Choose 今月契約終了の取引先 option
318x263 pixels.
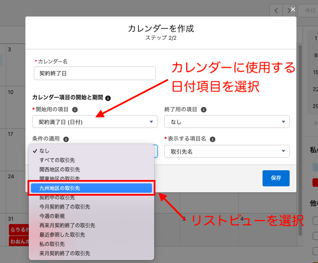(x=91, y=207)
